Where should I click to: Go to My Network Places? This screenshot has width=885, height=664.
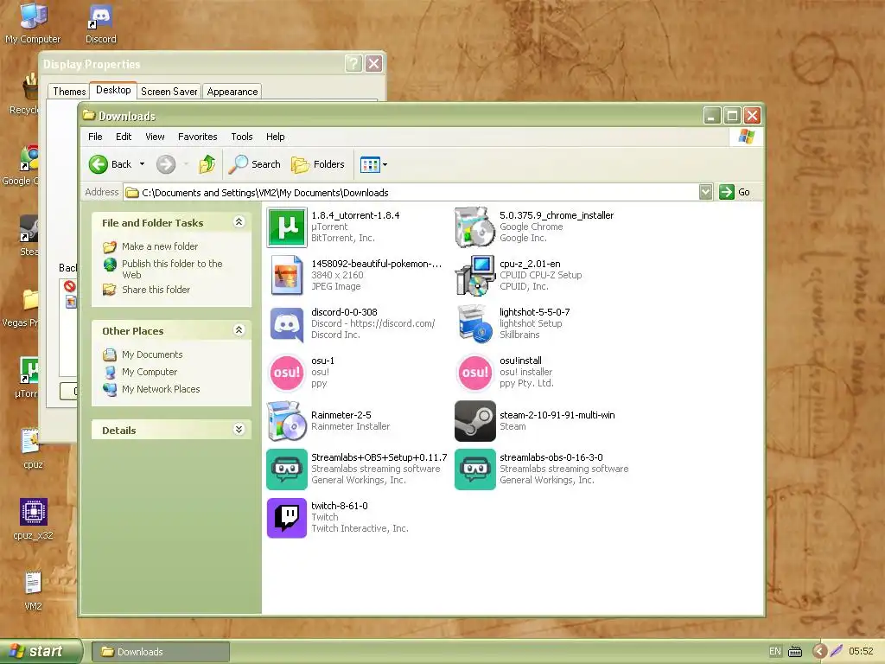(x=161, y=389)
